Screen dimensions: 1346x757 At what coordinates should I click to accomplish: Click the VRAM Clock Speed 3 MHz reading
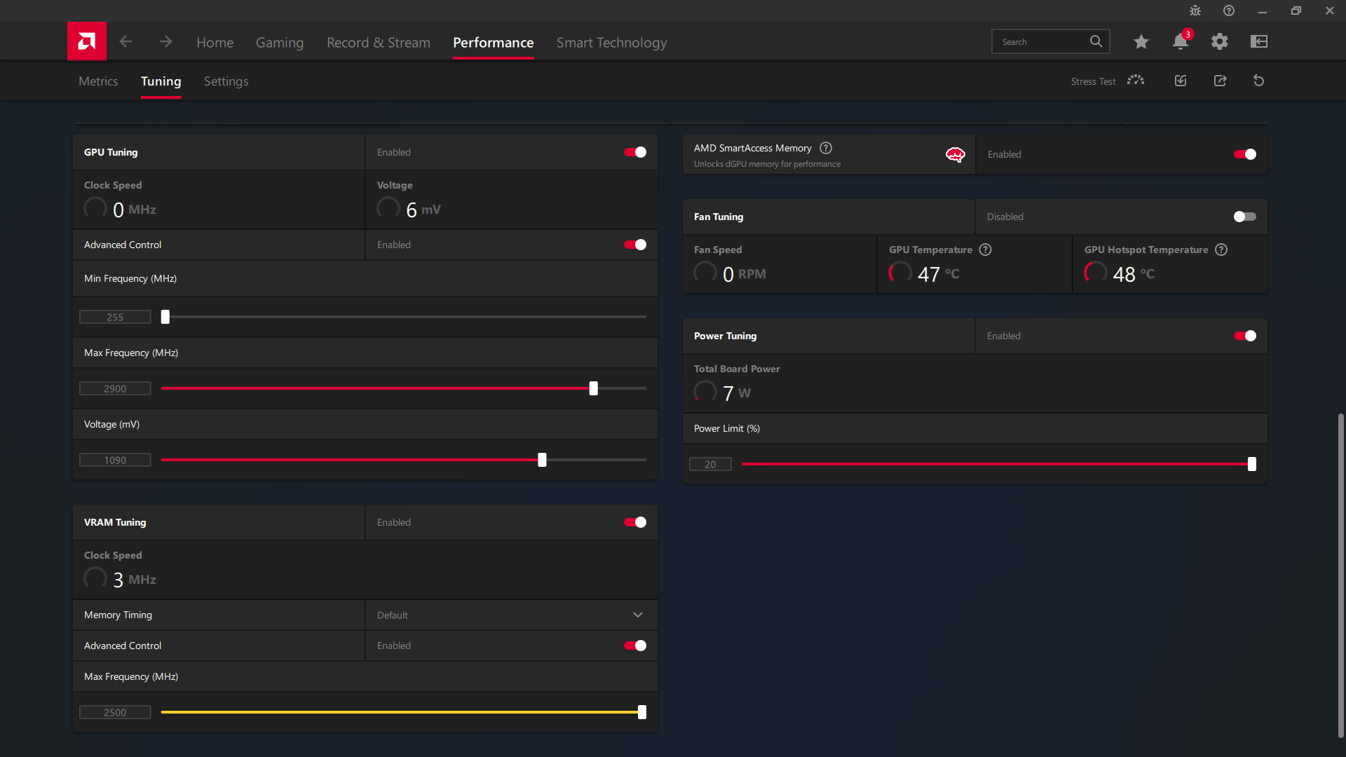(120, 578)
